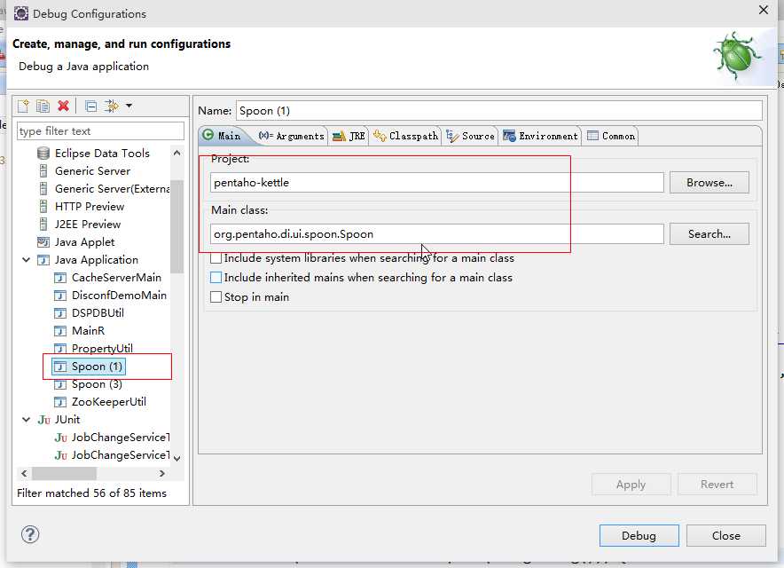
Task: Click the Search... main class button
Action: click(x=709, y=233)
